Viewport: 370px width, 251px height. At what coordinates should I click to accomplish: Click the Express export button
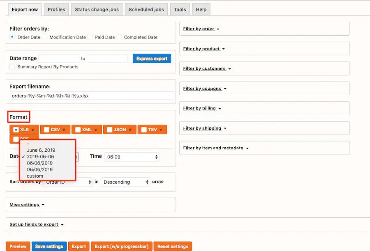pos(152,59)
